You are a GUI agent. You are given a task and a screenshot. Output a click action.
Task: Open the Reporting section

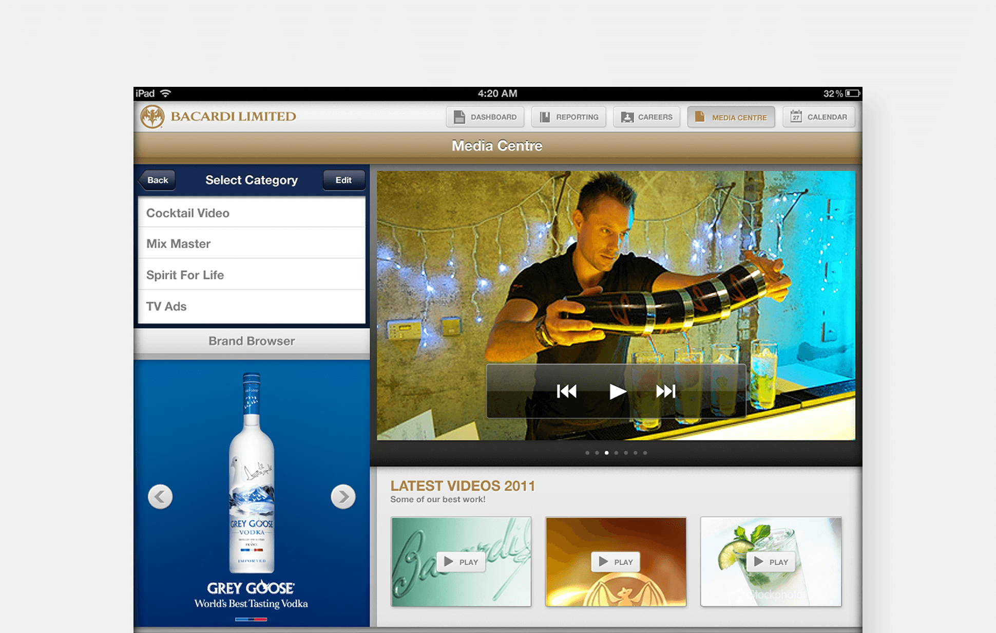(x=568, y=117)
